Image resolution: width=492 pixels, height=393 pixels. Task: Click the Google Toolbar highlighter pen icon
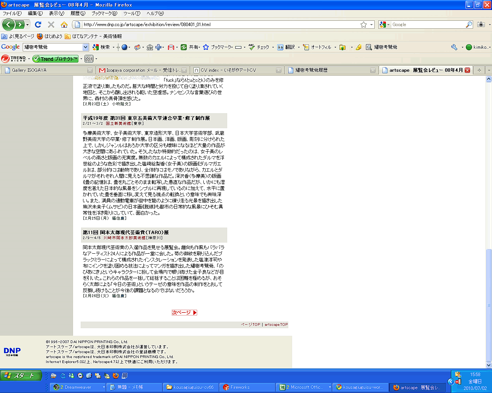tap(358, 47)
